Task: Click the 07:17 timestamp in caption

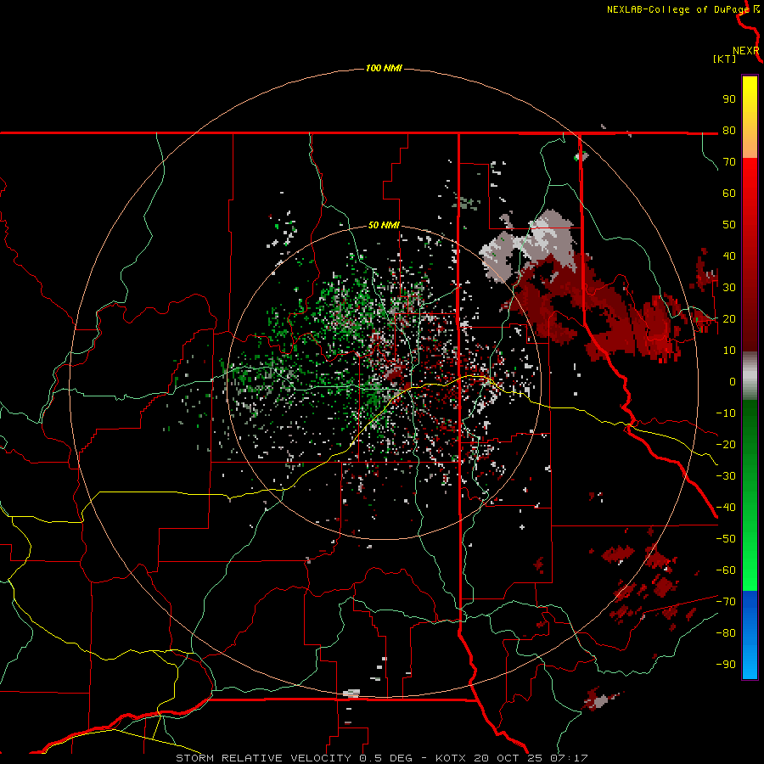Action: [x=569, y=758]
